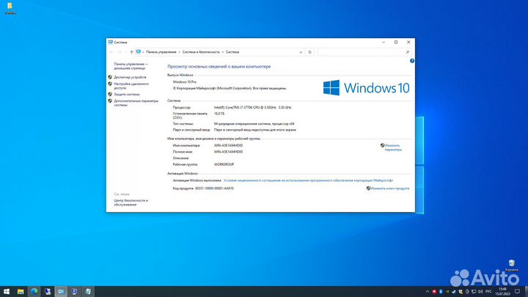This screenshot has width=528, height=297.
Task: Select the Корзина recycle bin desktop icon
Action: coord(512,265)
